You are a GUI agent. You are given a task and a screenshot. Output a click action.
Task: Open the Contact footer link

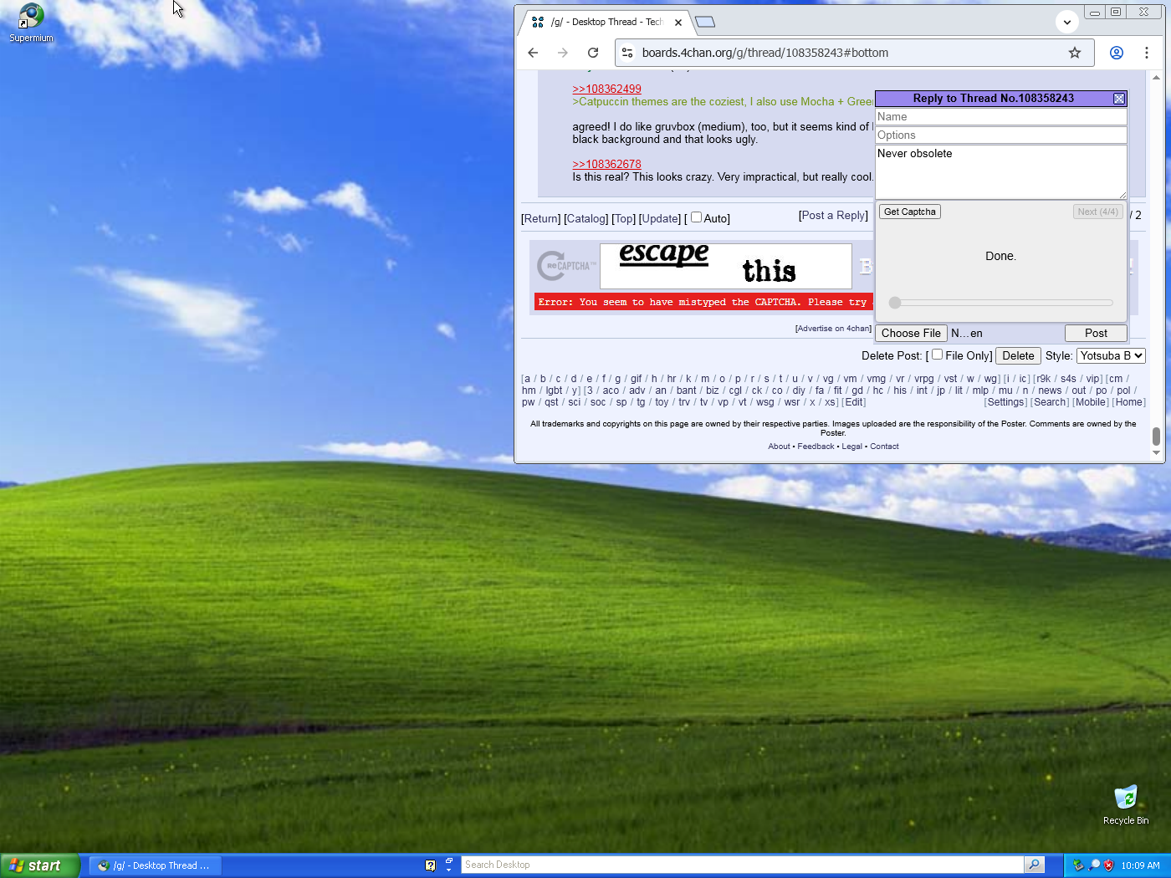(884, 447)
